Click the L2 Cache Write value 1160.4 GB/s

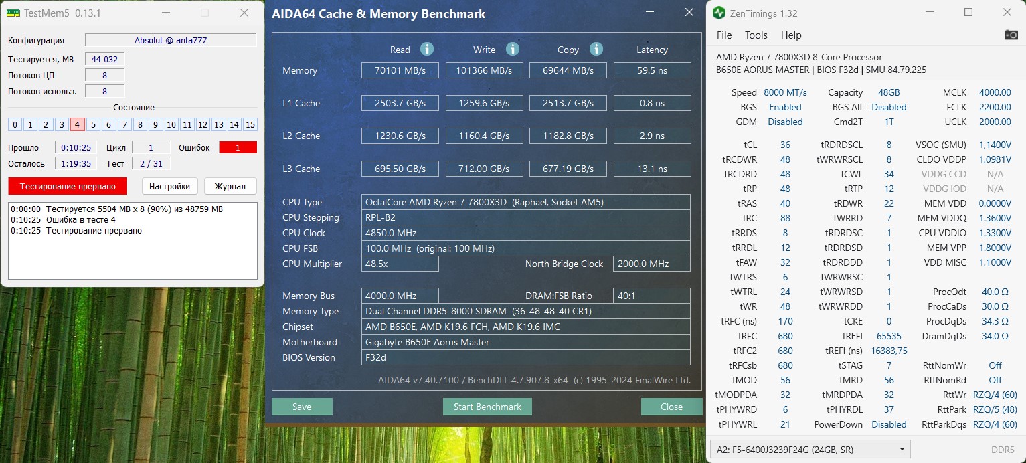coord(484,136)
